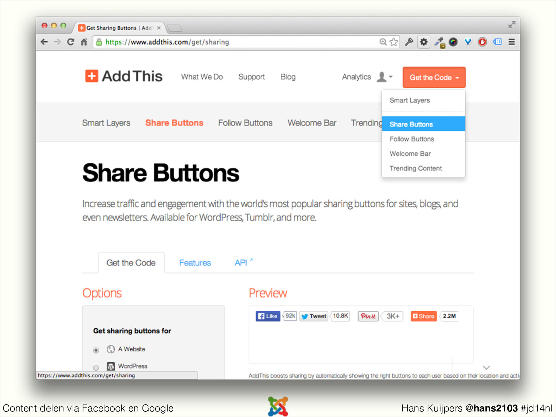
Task: Click the WordPress logo icon
Action: (111, 366)
